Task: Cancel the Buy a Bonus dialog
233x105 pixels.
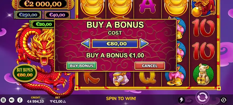Action: 150,66
